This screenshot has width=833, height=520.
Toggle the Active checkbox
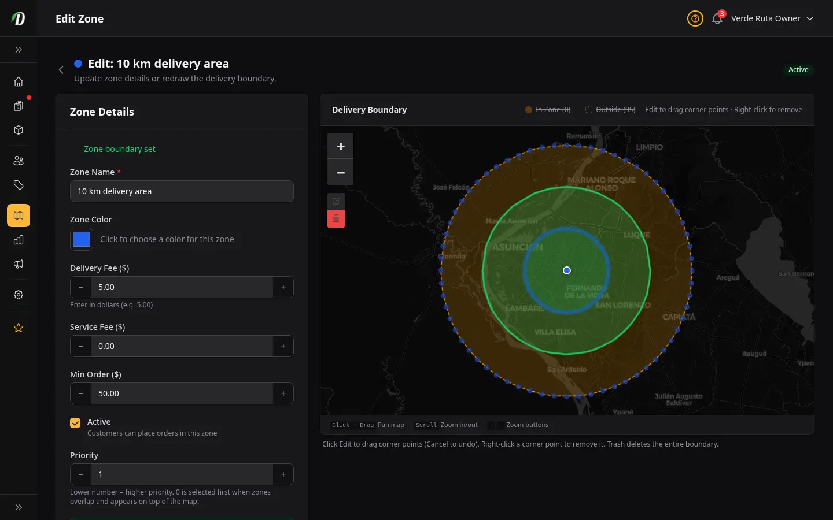75,423
